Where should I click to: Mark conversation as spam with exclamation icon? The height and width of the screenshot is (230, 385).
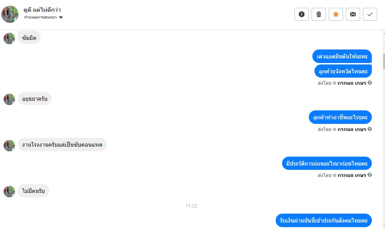coord(302,14)
